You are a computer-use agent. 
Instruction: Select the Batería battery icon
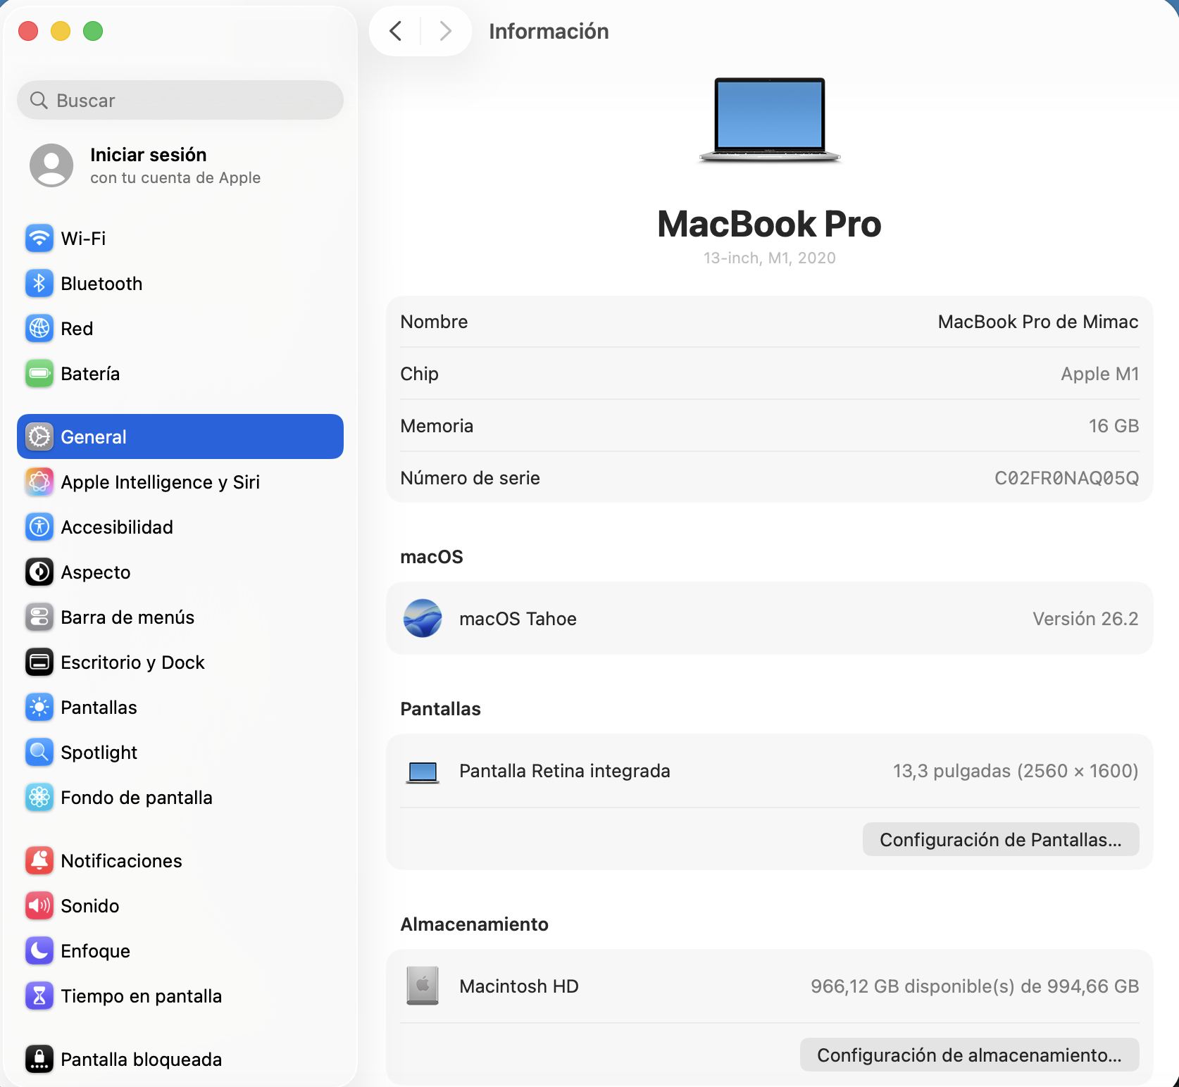[39, 374]
